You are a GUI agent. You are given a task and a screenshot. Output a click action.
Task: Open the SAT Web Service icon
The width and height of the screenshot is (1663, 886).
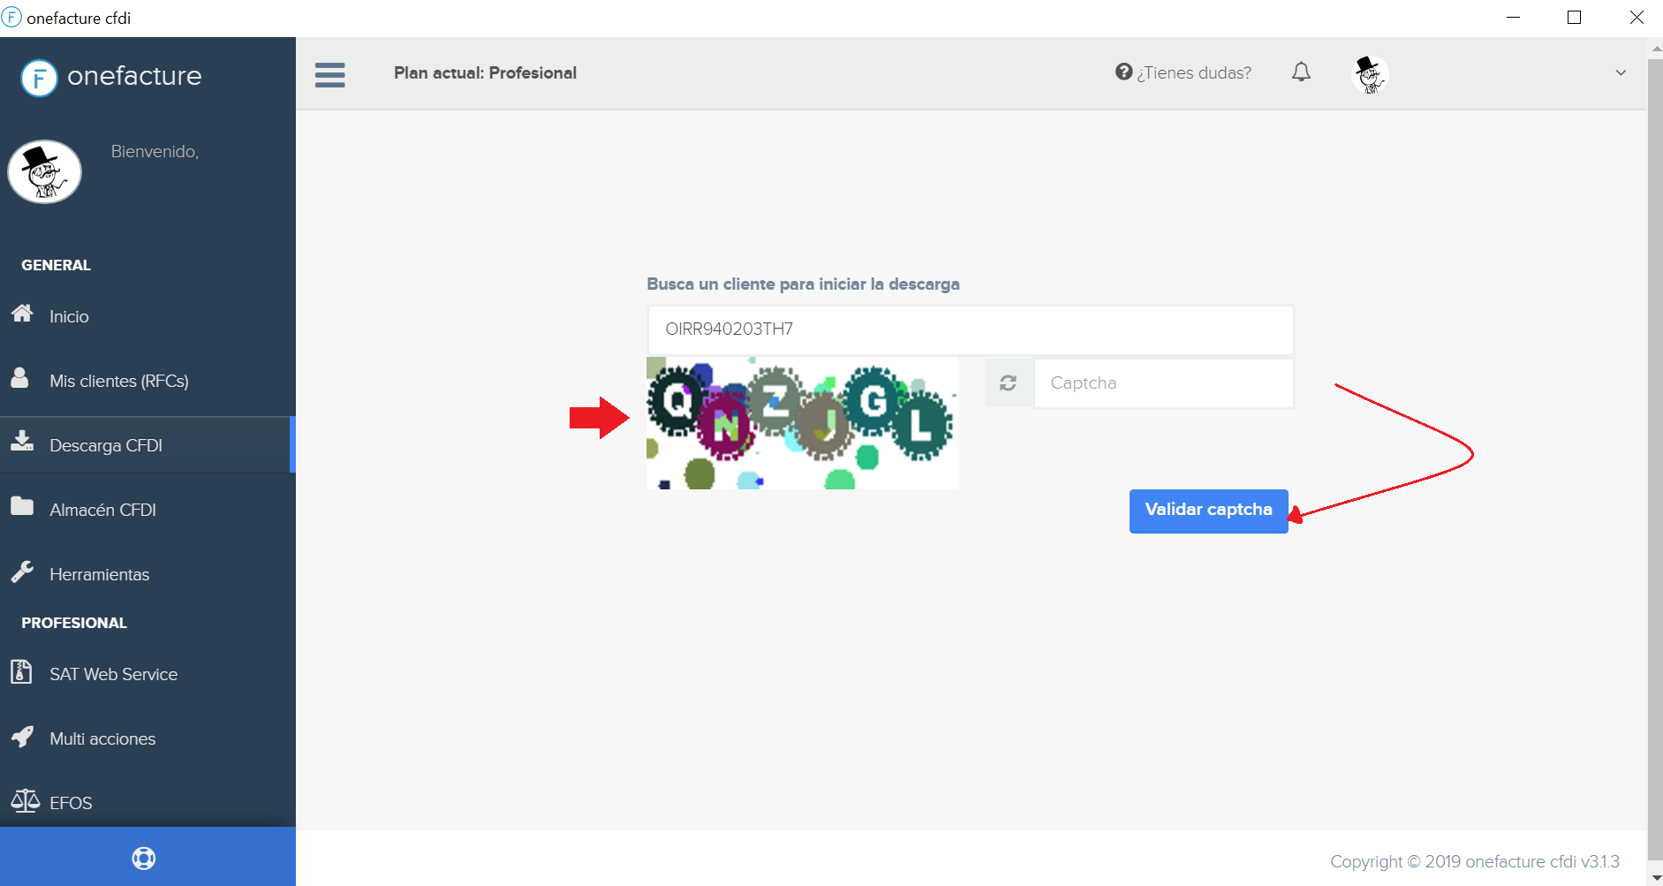pos(22,673)
